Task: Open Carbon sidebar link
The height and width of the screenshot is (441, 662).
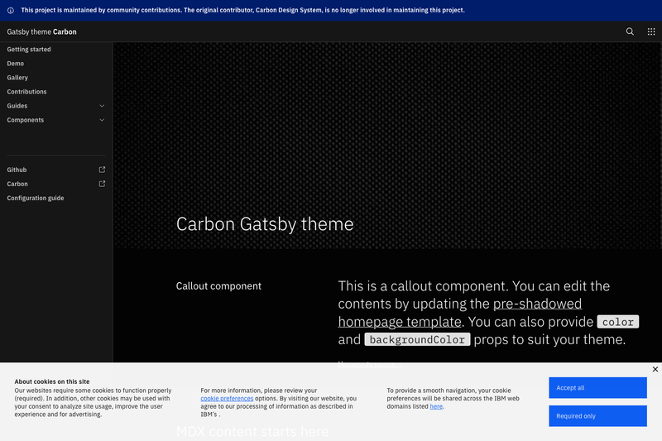Action: click(x=56, y=184)
